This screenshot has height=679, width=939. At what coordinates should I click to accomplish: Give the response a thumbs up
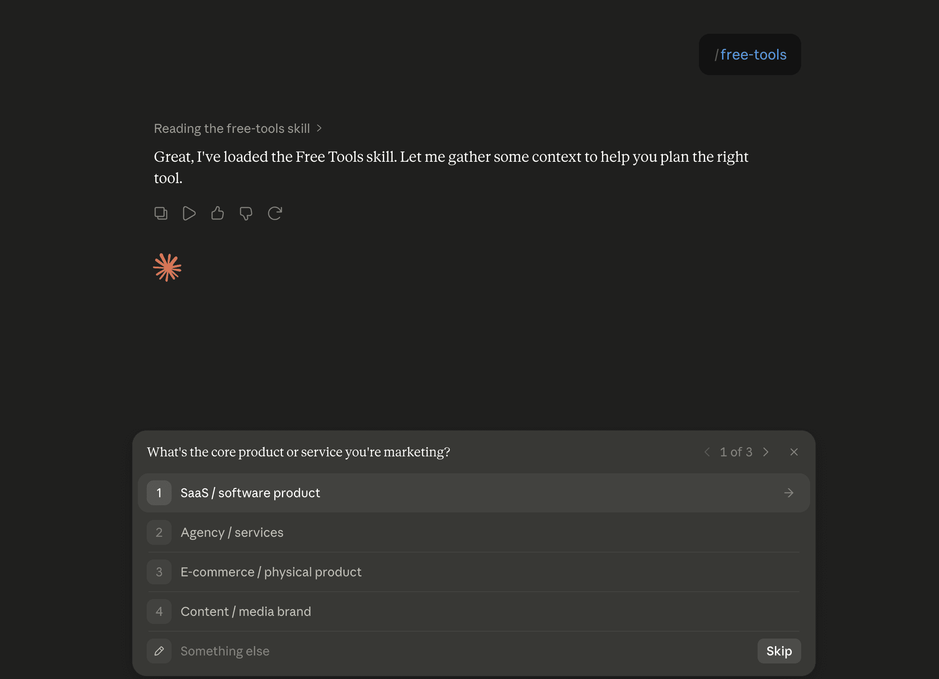pos(217,213)
